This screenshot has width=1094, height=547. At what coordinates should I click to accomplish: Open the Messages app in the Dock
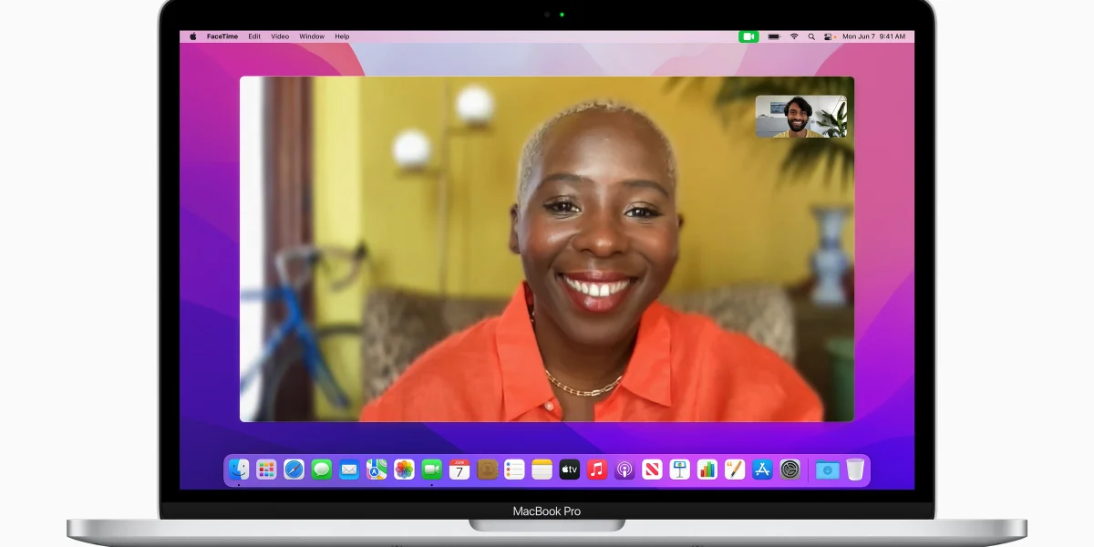[321, 470]
